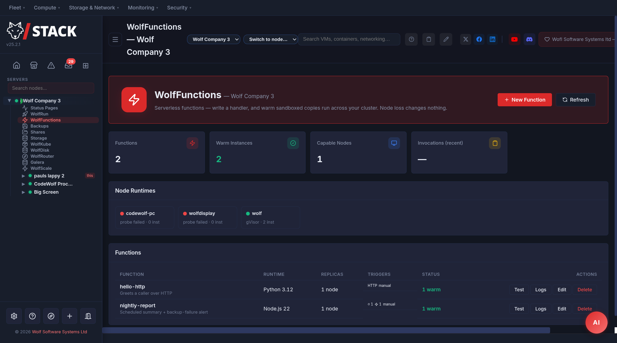Click the grid plus icon in sidebar

[x=86, y=65]
